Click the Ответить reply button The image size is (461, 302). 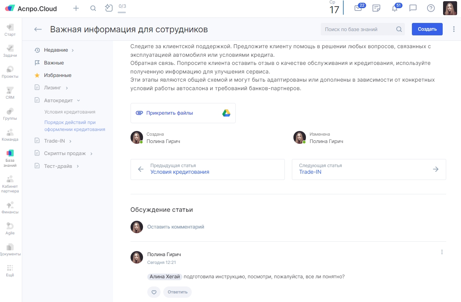177,292
